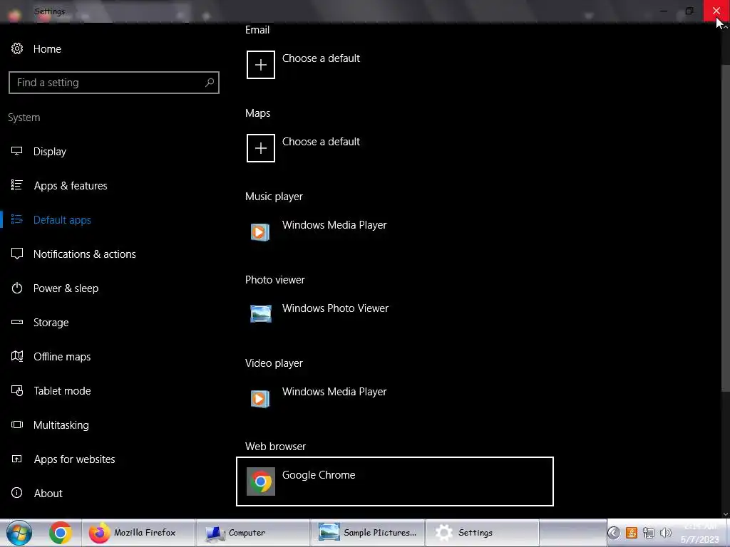Click the scroll down arrow at bottom
The width and height of the screenshot is (730, 547).
point(725,514)
